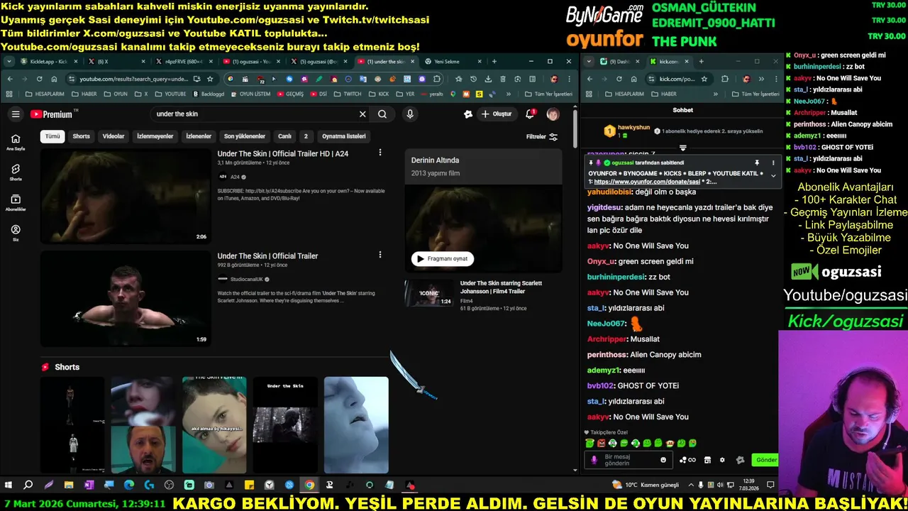Open HESAPLARIM bookmark folder in YouTube browser
The height and width of the screenshot is (511, 908).
(45, 94)
